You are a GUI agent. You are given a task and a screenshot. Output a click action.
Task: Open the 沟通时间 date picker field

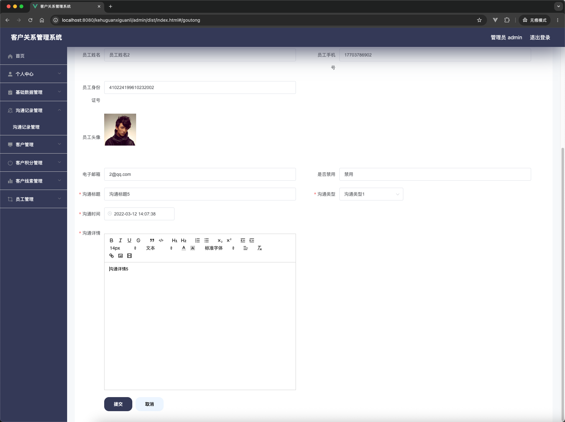pyautogui.click(x=139, y=214)
